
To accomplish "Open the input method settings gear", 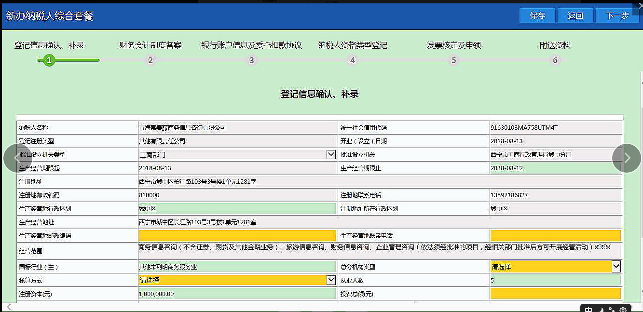I will pyautogui.click(x=623, y=309).
